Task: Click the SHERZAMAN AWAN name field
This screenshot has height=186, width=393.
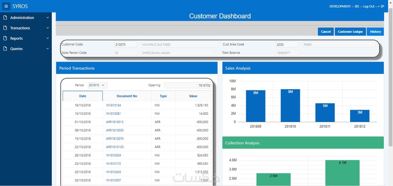Action: (177, 53)
